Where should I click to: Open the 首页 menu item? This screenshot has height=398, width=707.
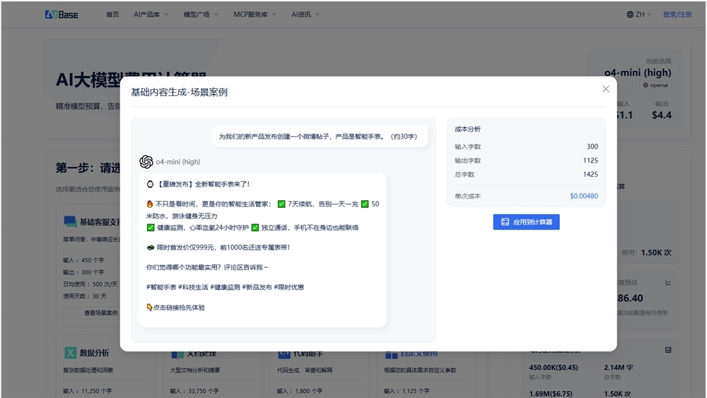click(112, 14)
